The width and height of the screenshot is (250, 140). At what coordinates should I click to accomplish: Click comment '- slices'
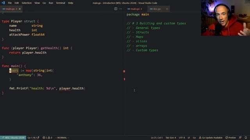pos(137,41)
